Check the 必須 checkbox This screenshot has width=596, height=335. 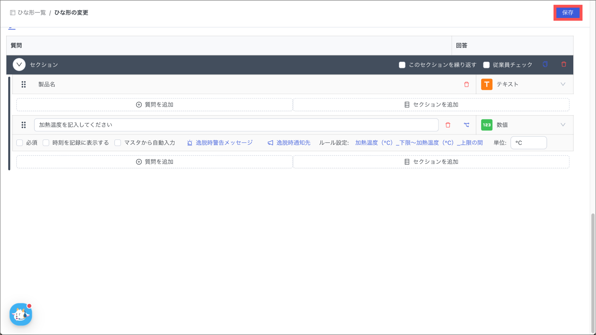(x=20, y=143)
